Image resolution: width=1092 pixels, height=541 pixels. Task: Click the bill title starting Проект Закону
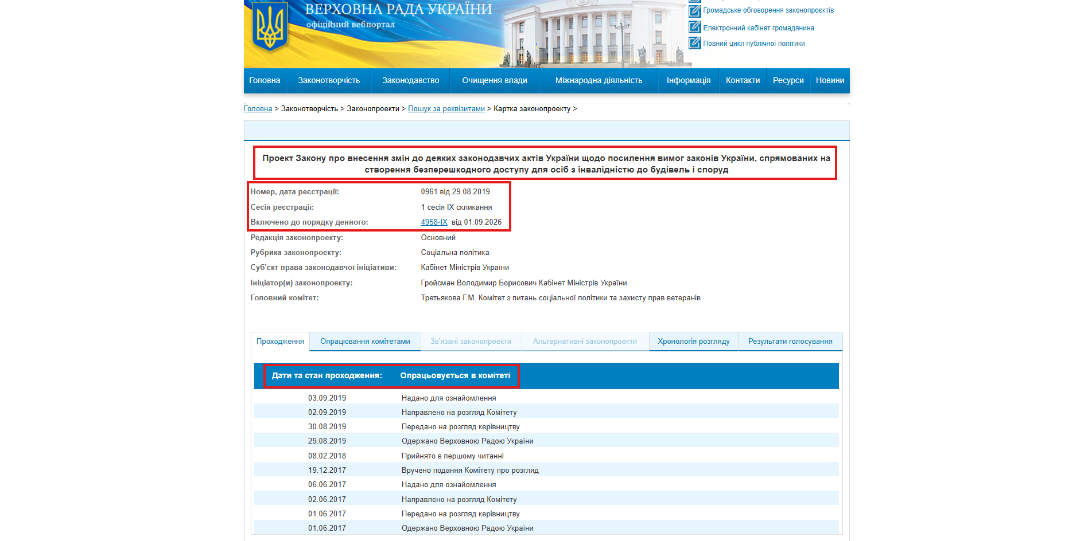[546, 164]
